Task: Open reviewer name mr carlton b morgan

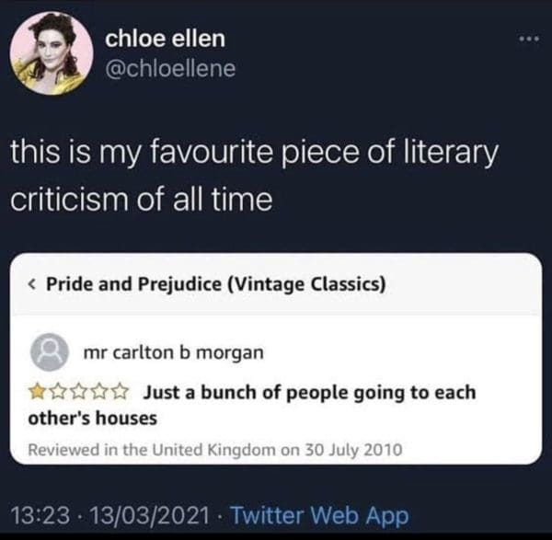Action: point(174,352)
